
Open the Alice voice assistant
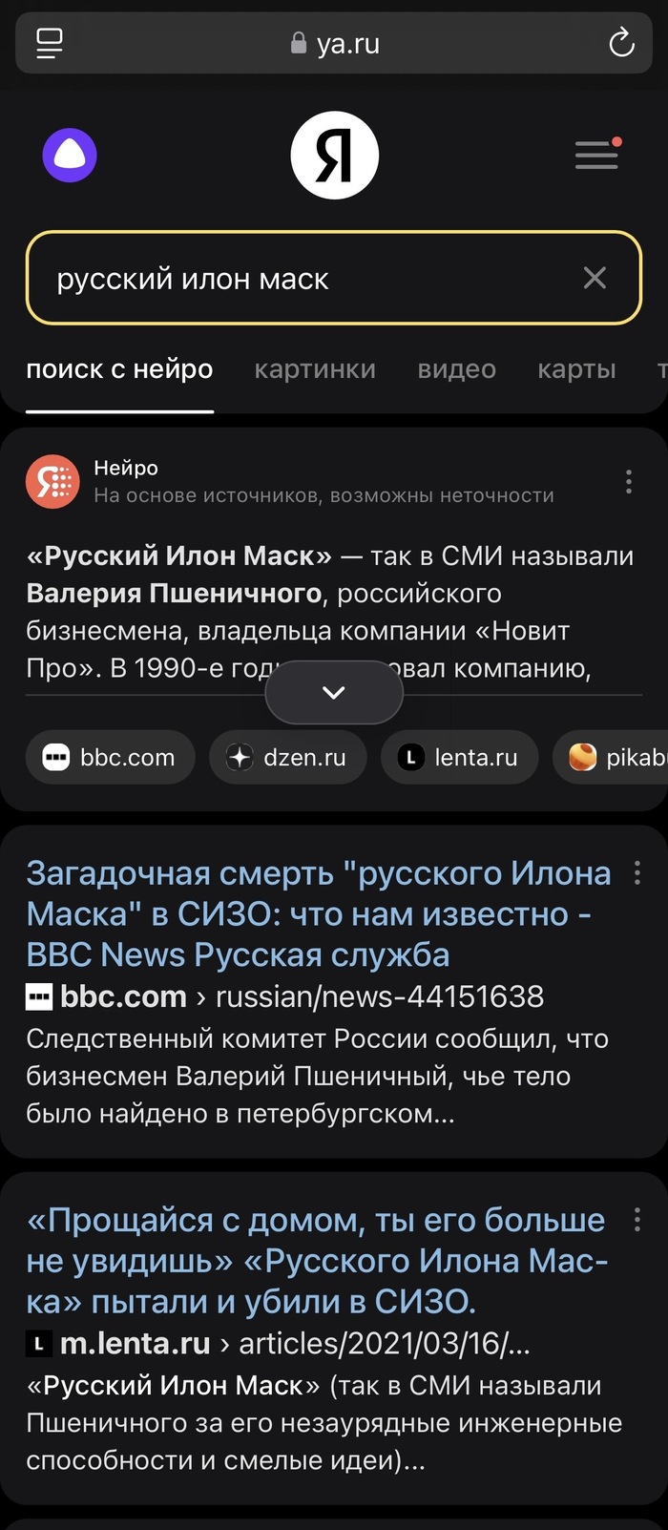(70, 155)
